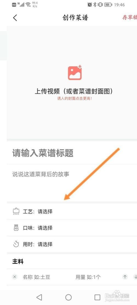This screenshot has height=305, width=137.
Task: Tap the Android home circle button
Action: (68, 297)
